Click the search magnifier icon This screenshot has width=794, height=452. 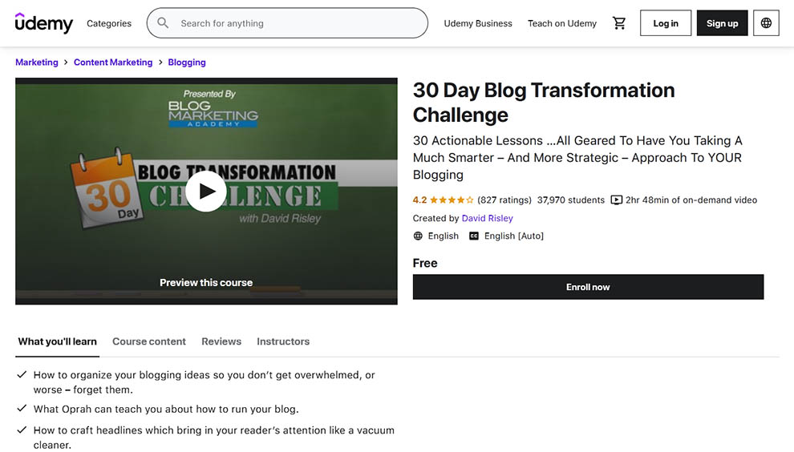[x=163, y=22]
